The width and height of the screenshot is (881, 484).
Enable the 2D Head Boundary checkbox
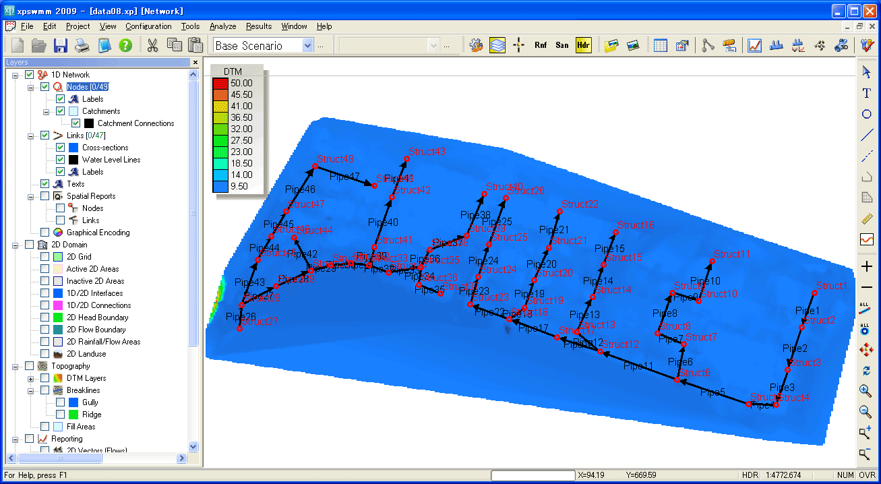pos(44,317)
